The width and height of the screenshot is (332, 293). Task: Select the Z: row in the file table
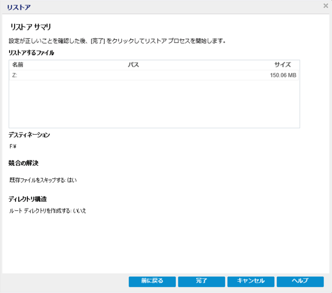tap(154, 75)
